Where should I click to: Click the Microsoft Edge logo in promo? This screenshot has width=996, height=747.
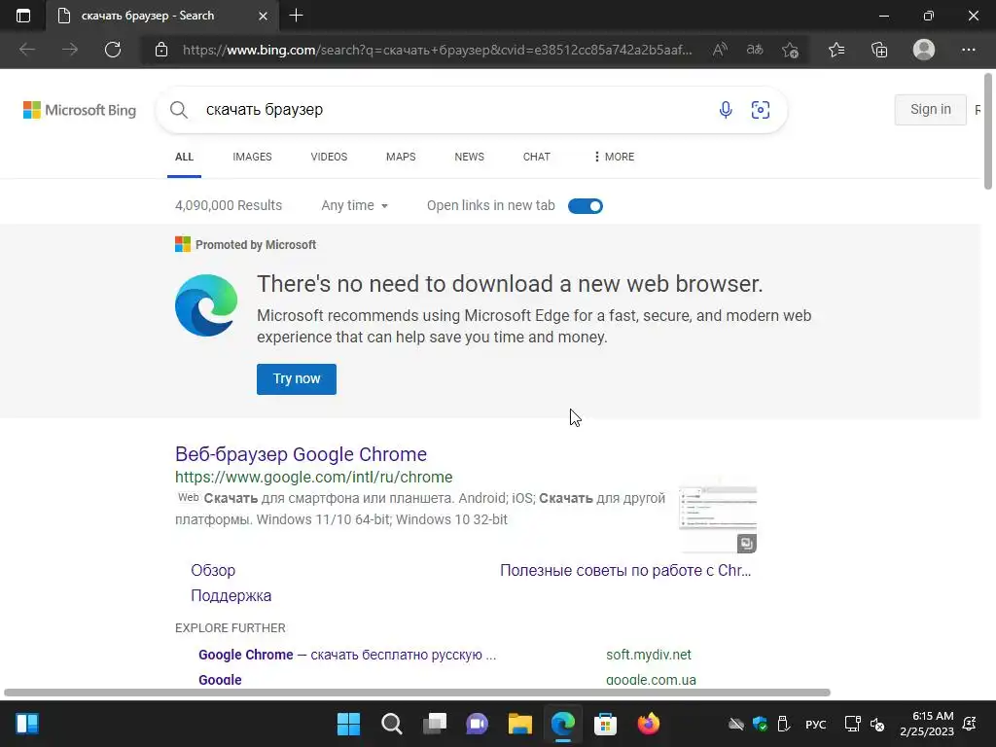[x=206, y=305]
